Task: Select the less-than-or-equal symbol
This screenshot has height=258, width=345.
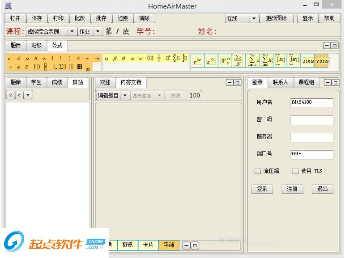Action: coord(78,59)
